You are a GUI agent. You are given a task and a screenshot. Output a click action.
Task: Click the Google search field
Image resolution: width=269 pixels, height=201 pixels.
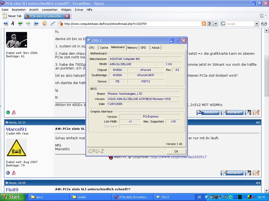[x=240, y=24]
